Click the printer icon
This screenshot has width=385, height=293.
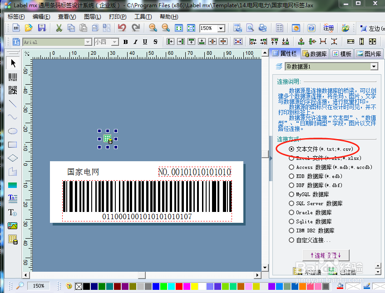pos(263,28)
